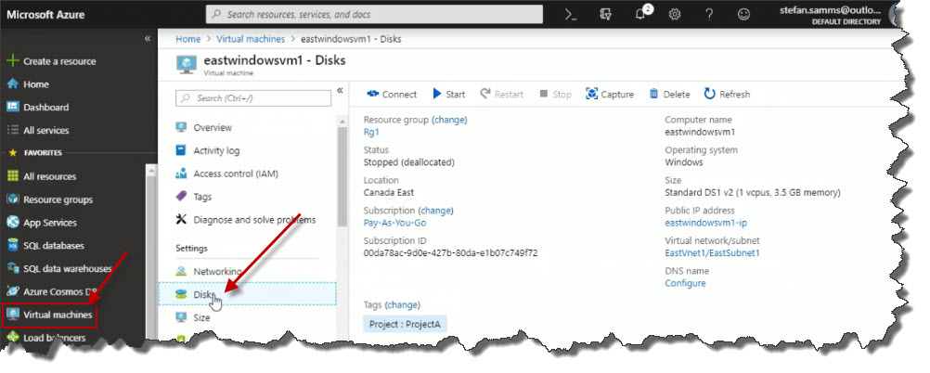This screenshot has width=930, height=373.
Task: Collapse the main left sidebar
Action: (148, 39)
